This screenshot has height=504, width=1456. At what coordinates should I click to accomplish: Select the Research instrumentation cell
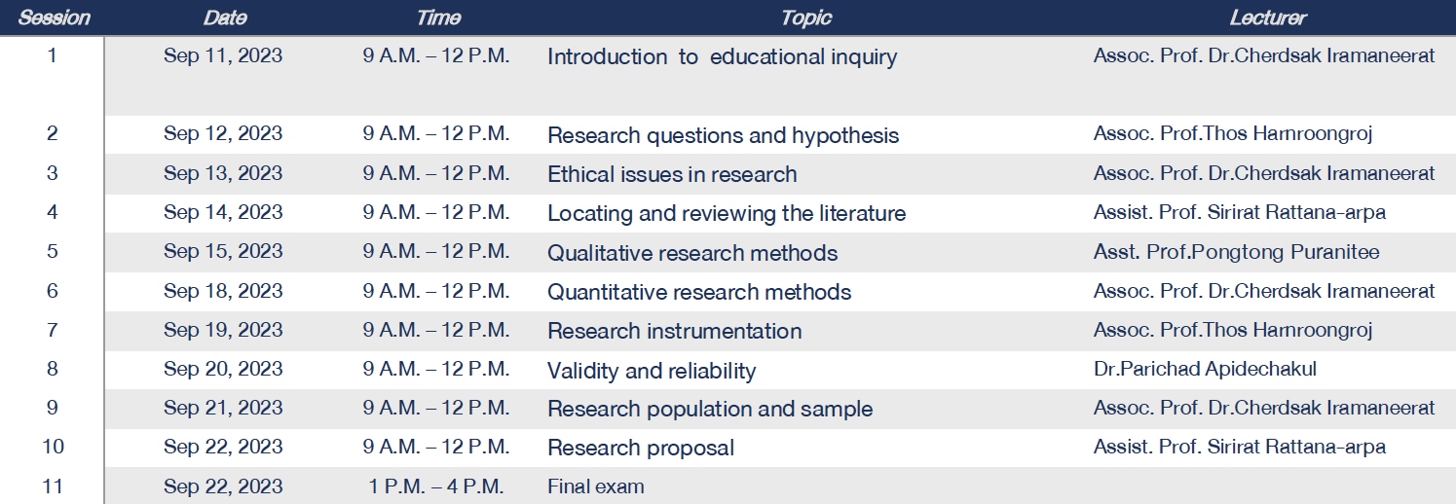(x=675, y=331)
